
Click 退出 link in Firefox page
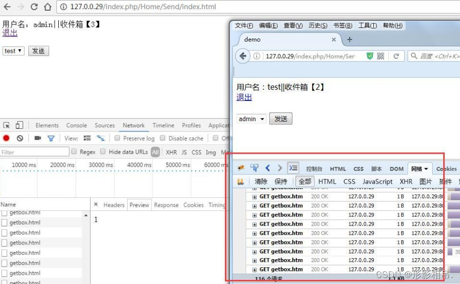(244, 97)
